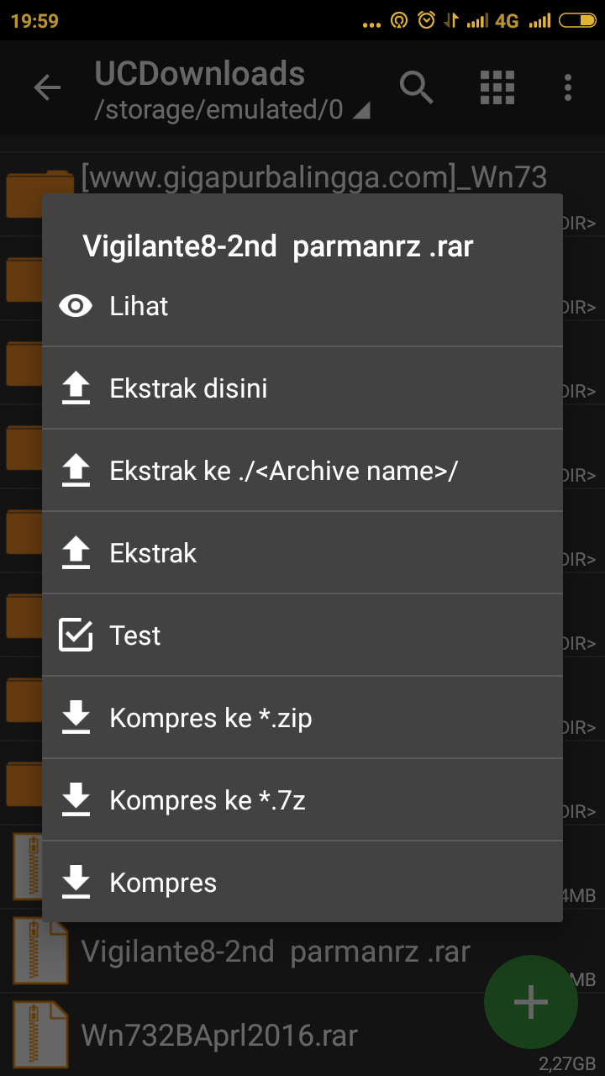Screen dimensions: 605x1076
Task: Switch view using the grid icon
Action: coord(497,87)
